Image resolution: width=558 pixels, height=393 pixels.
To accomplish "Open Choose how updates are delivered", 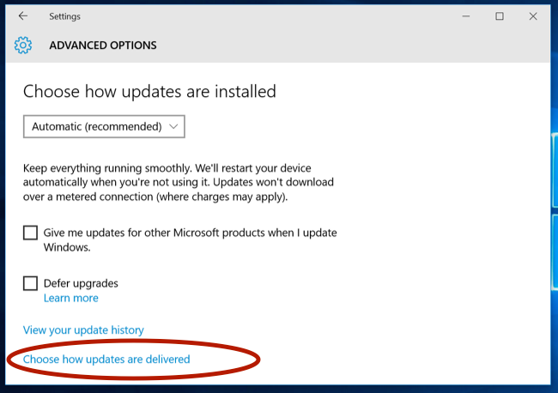I will coord(106,360).
